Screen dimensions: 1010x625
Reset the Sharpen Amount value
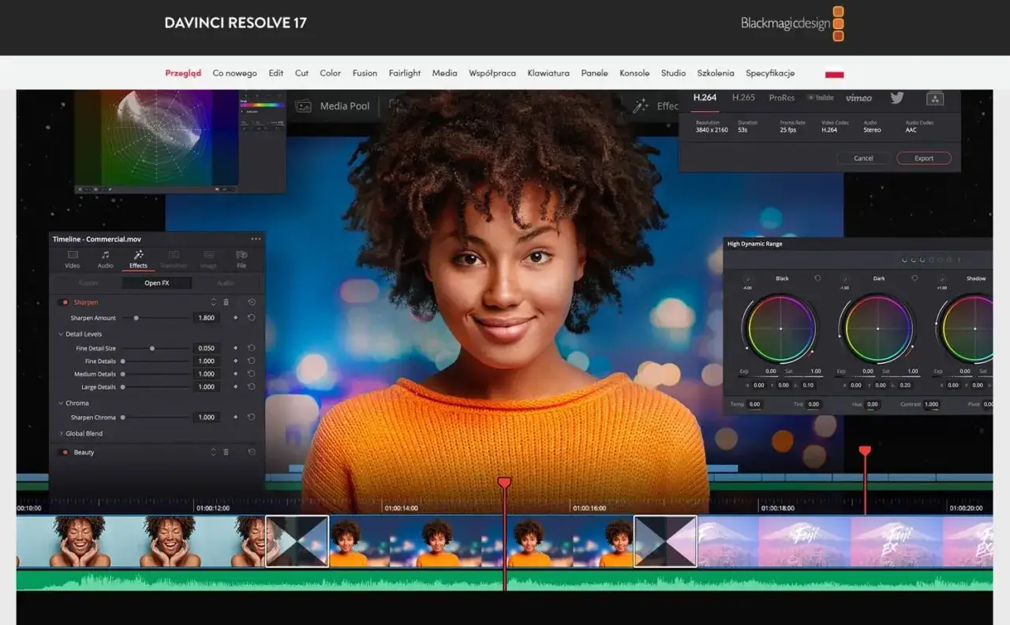coord(251,318)
